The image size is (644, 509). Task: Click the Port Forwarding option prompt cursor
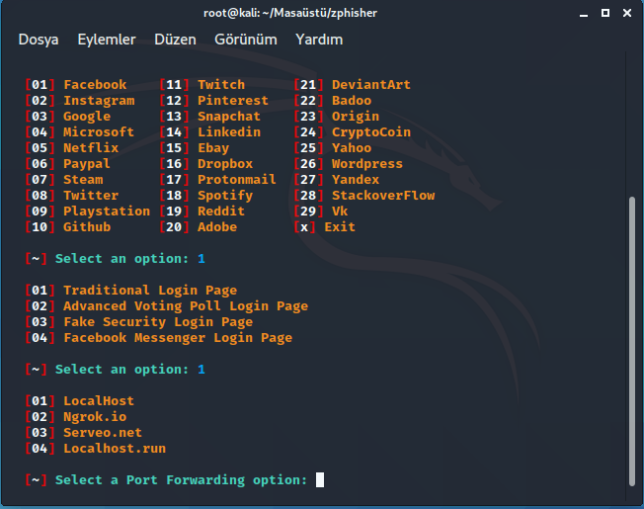pos(320,479)
